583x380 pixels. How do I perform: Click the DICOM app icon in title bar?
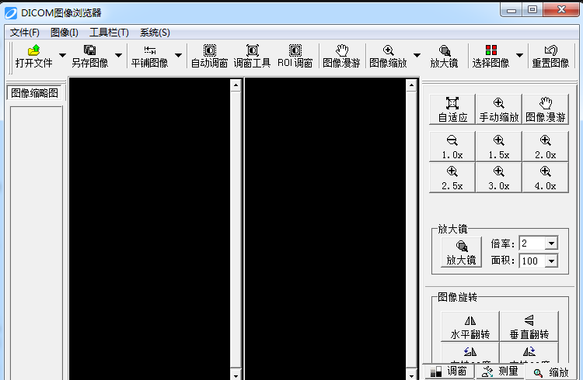[x=11, y=13]
